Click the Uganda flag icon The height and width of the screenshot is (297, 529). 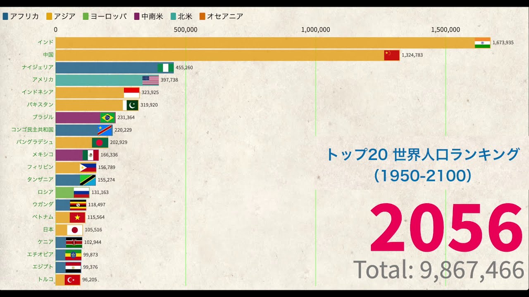78,205
